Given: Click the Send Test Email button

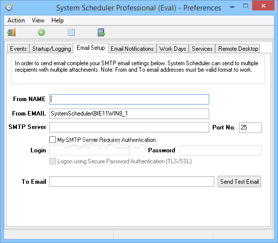Looking at the screenshot, I should pyautogui.click(x=239, y=181).
